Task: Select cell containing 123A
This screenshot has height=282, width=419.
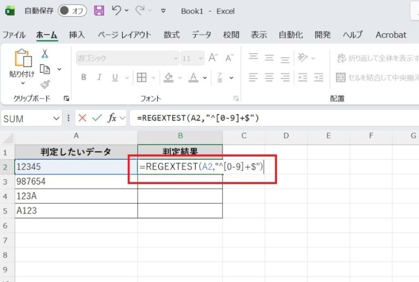Action: [76, 196]
